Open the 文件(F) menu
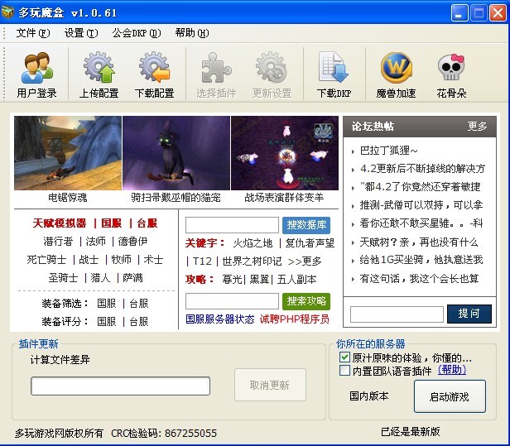The height and width of the screenshot is (446, 510). tap(33, 33)
